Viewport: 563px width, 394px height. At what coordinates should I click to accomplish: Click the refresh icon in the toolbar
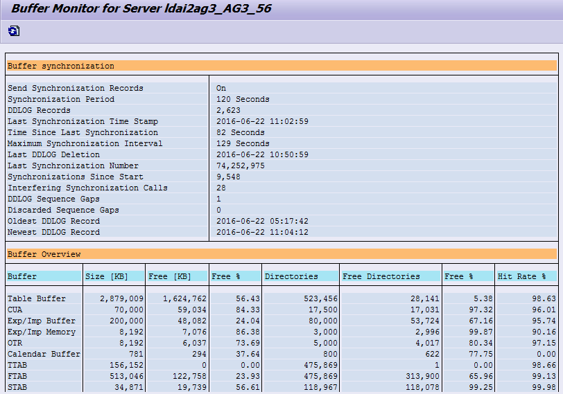click(14, 31)
